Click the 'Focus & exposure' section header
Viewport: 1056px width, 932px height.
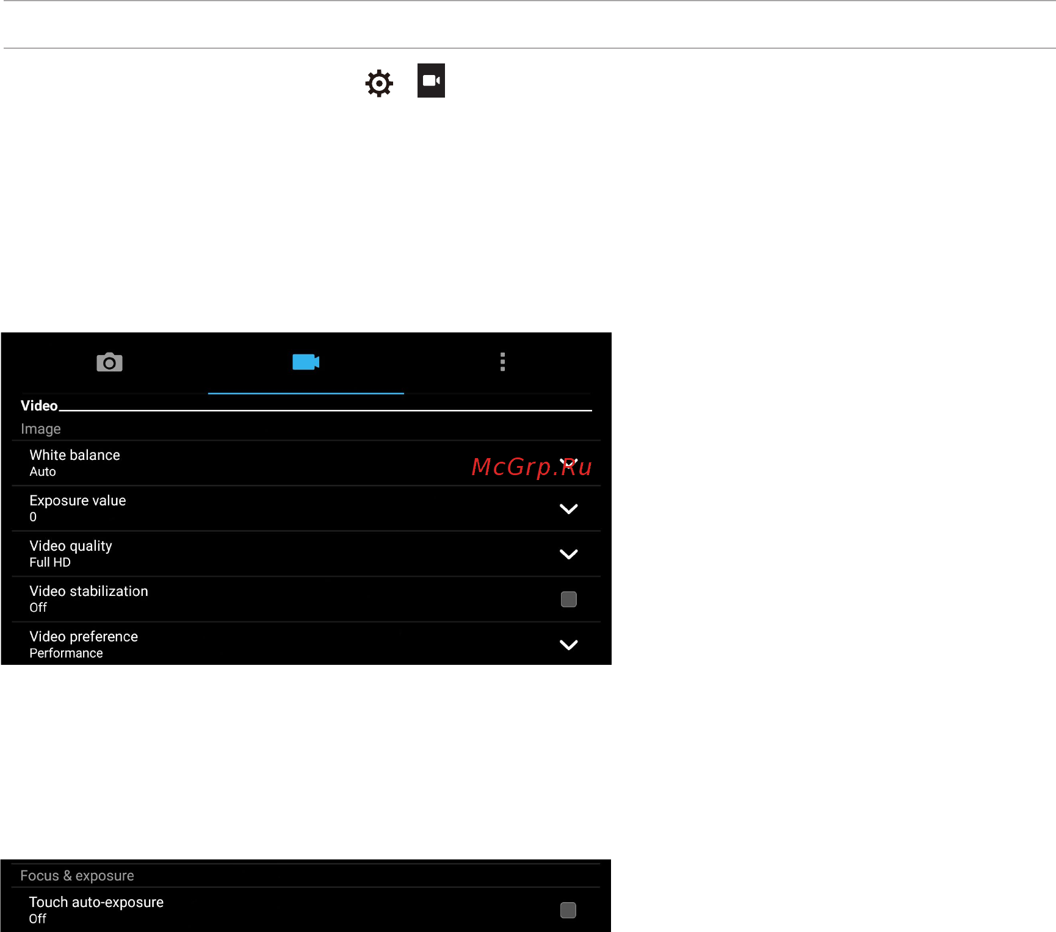77,876
